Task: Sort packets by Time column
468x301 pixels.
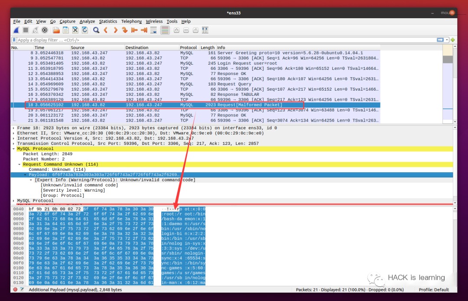Action: pos(52,47)
